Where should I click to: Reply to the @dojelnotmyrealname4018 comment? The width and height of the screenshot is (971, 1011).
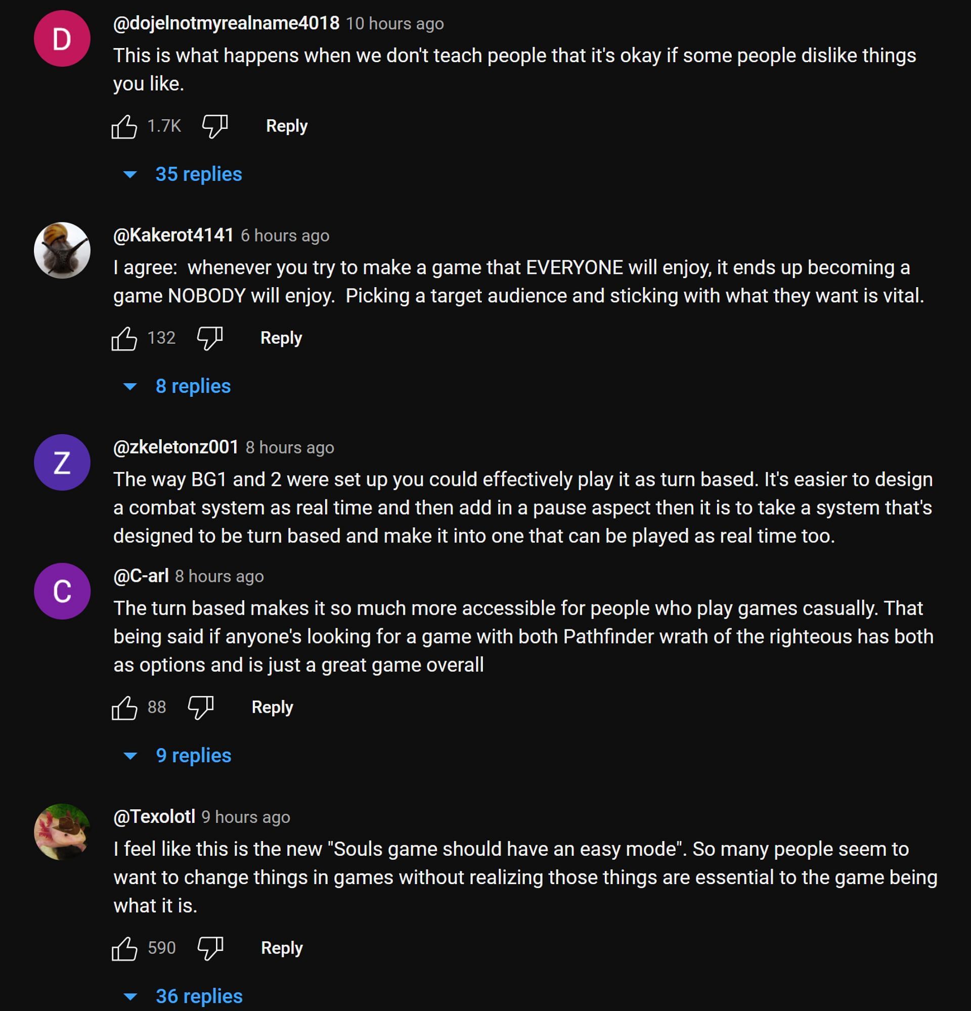pyautogui.click(x=286, y=126)
